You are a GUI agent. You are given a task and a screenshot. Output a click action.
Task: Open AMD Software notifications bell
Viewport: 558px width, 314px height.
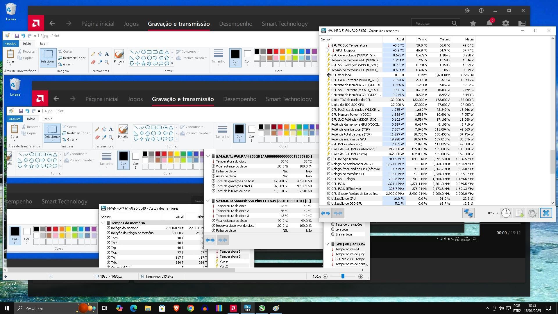(489, 23)
